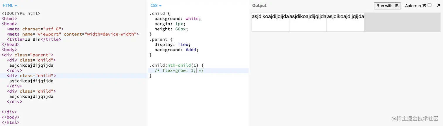Place cursor in meta charset line
The image size is (443, 126).
click(35, 29)
